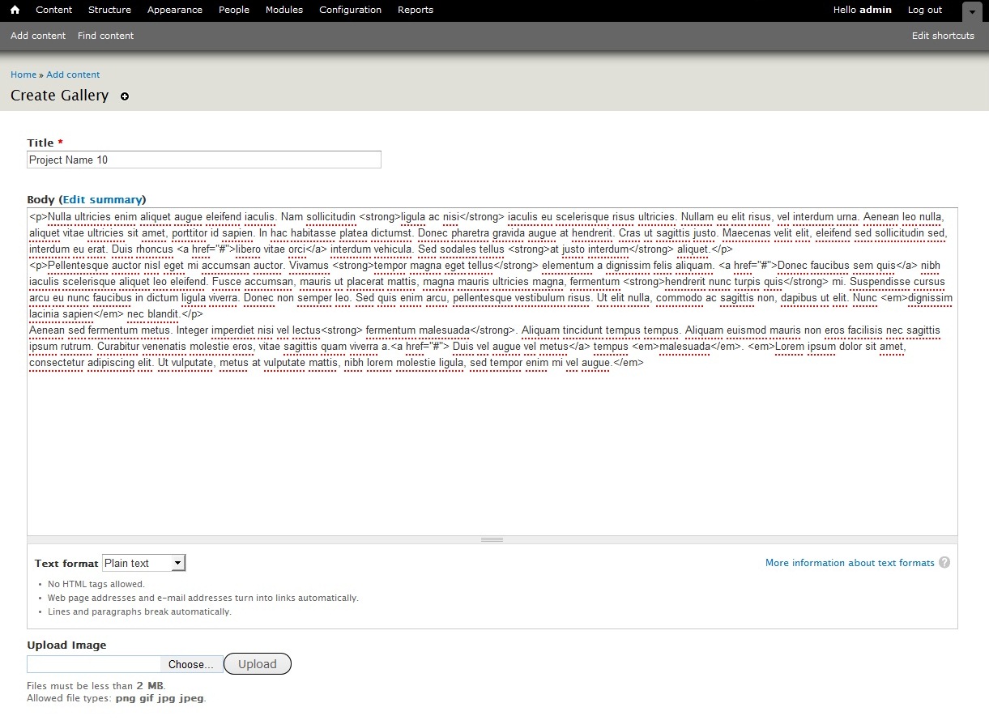Open the Modules menu item
This screenshot has height=720, width=989.
284,10
